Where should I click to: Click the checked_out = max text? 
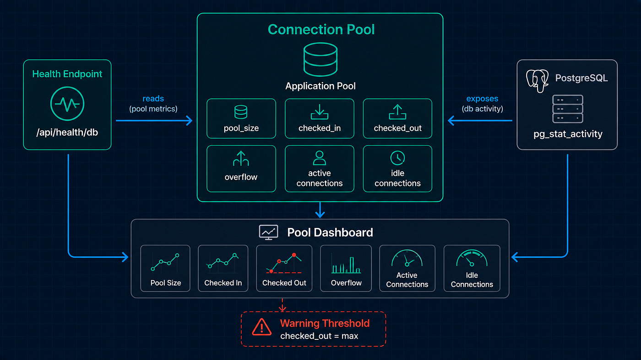(319, 336)
